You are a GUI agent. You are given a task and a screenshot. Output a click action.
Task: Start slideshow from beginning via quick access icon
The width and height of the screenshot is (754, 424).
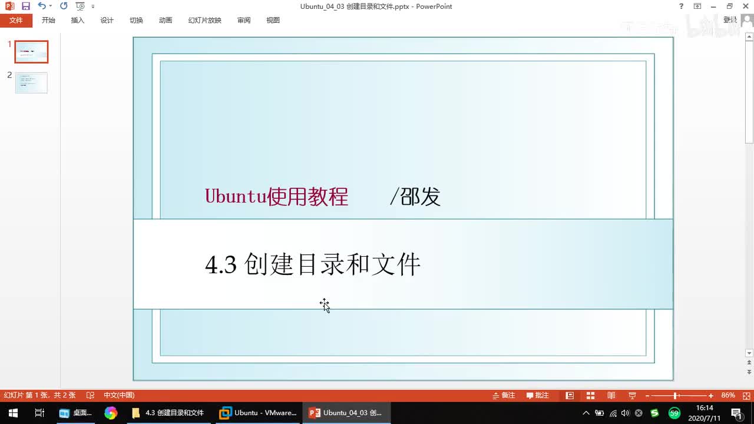pyautogui.click(x=80, y=6)
